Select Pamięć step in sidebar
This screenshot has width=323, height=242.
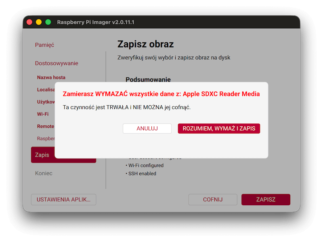click(44, 45)
